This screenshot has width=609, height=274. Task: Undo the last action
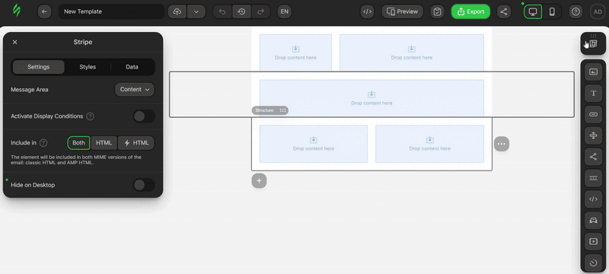pyautogui.click(x=222, y=11)
